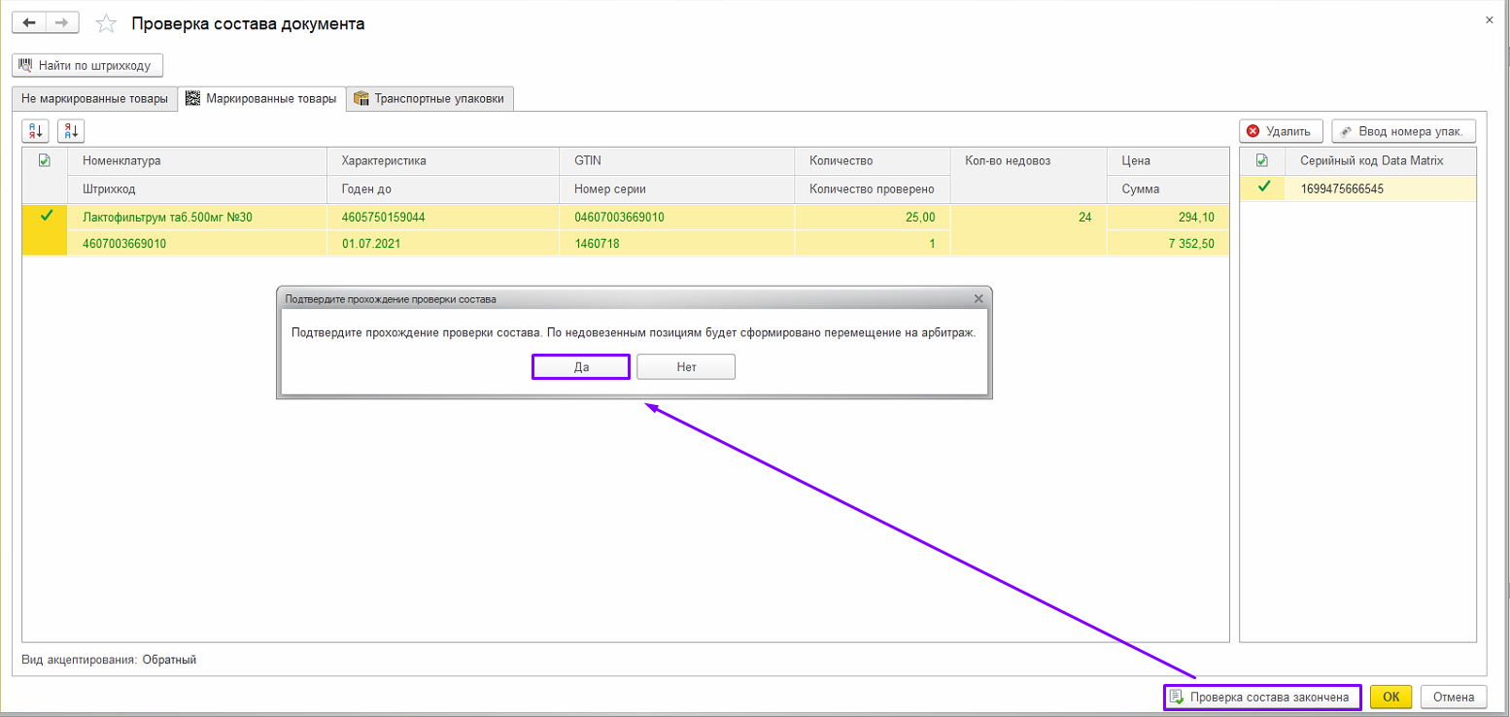This screenshot has width=1510, height=717.
Task: Switch to Не маркированные товары tab
Action: [94, 98]
